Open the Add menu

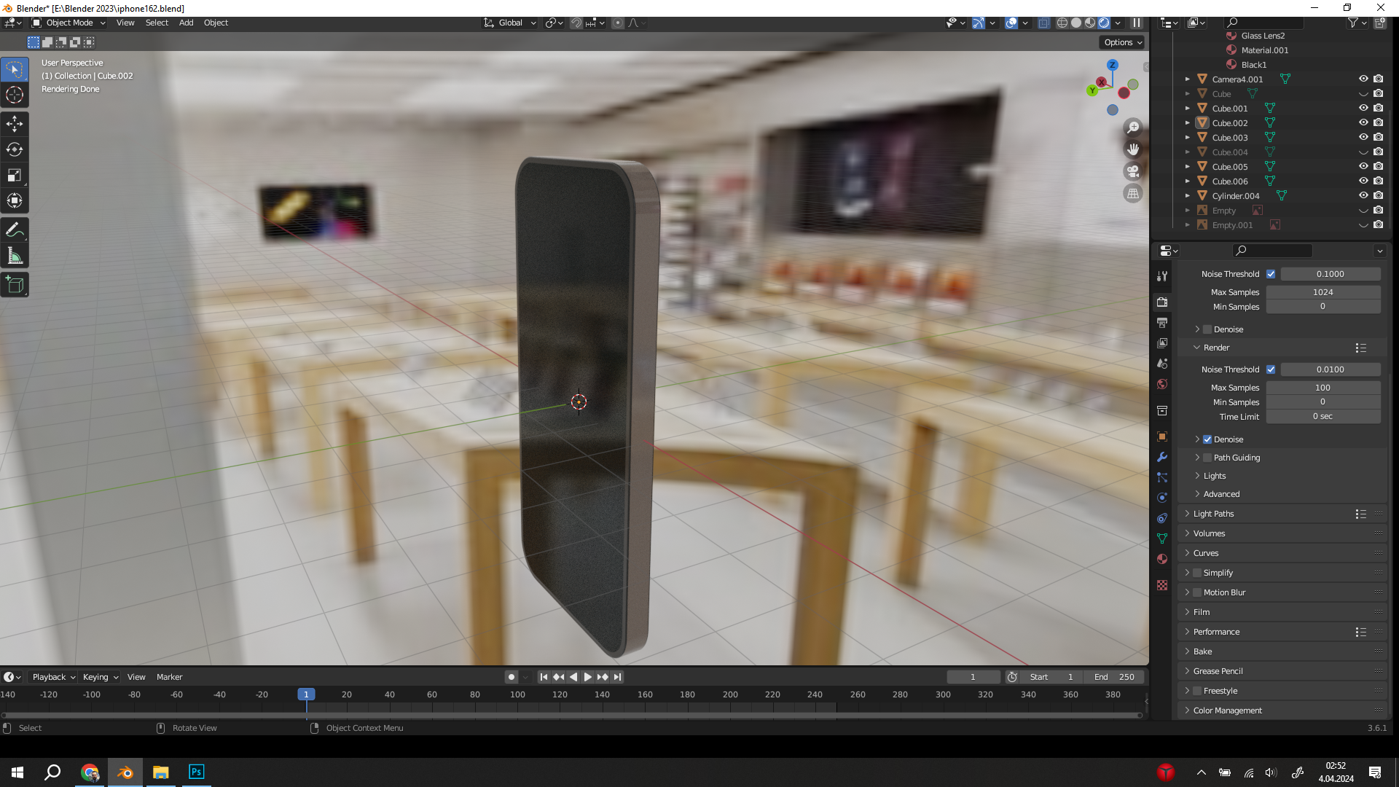[186, 23]
